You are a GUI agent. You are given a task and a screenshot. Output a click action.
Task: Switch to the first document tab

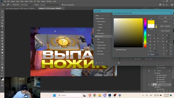tap(20, 8)
